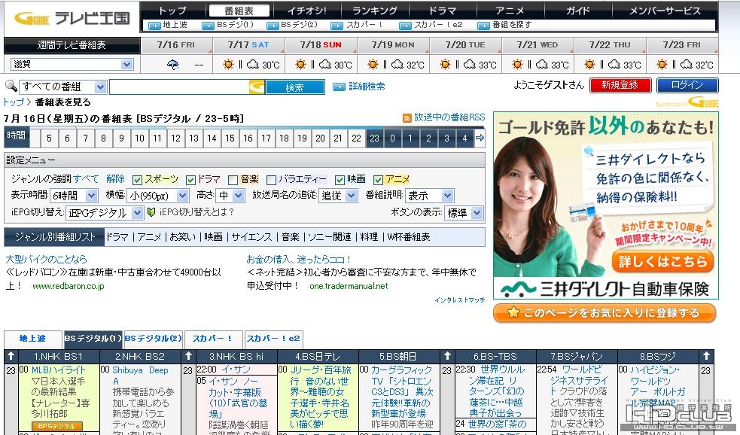Open the iEPG切り替え dropdown
Image resolution: width=740 pixels, height=435 pixels.
pos(105,213)
